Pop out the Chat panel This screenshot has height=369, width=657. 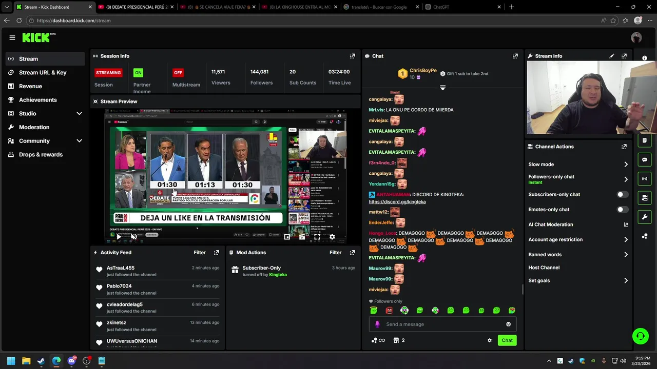pos(515,56)
